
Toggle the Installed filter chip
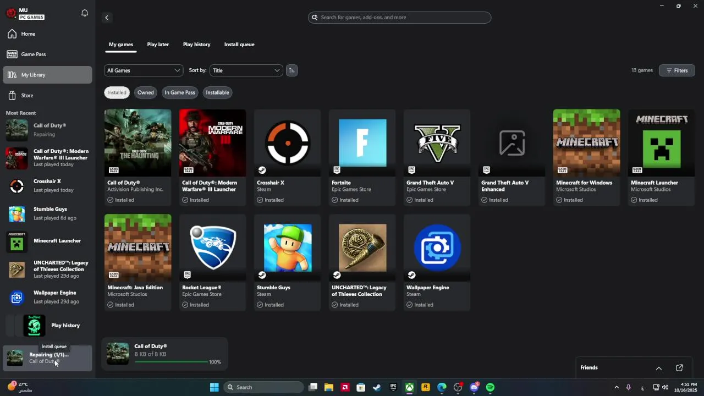click(117, 92)
